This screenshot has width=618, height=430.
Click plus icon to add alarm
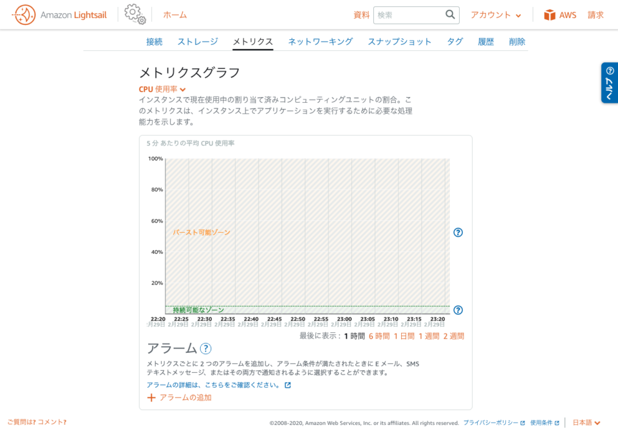tap(152, 398)
